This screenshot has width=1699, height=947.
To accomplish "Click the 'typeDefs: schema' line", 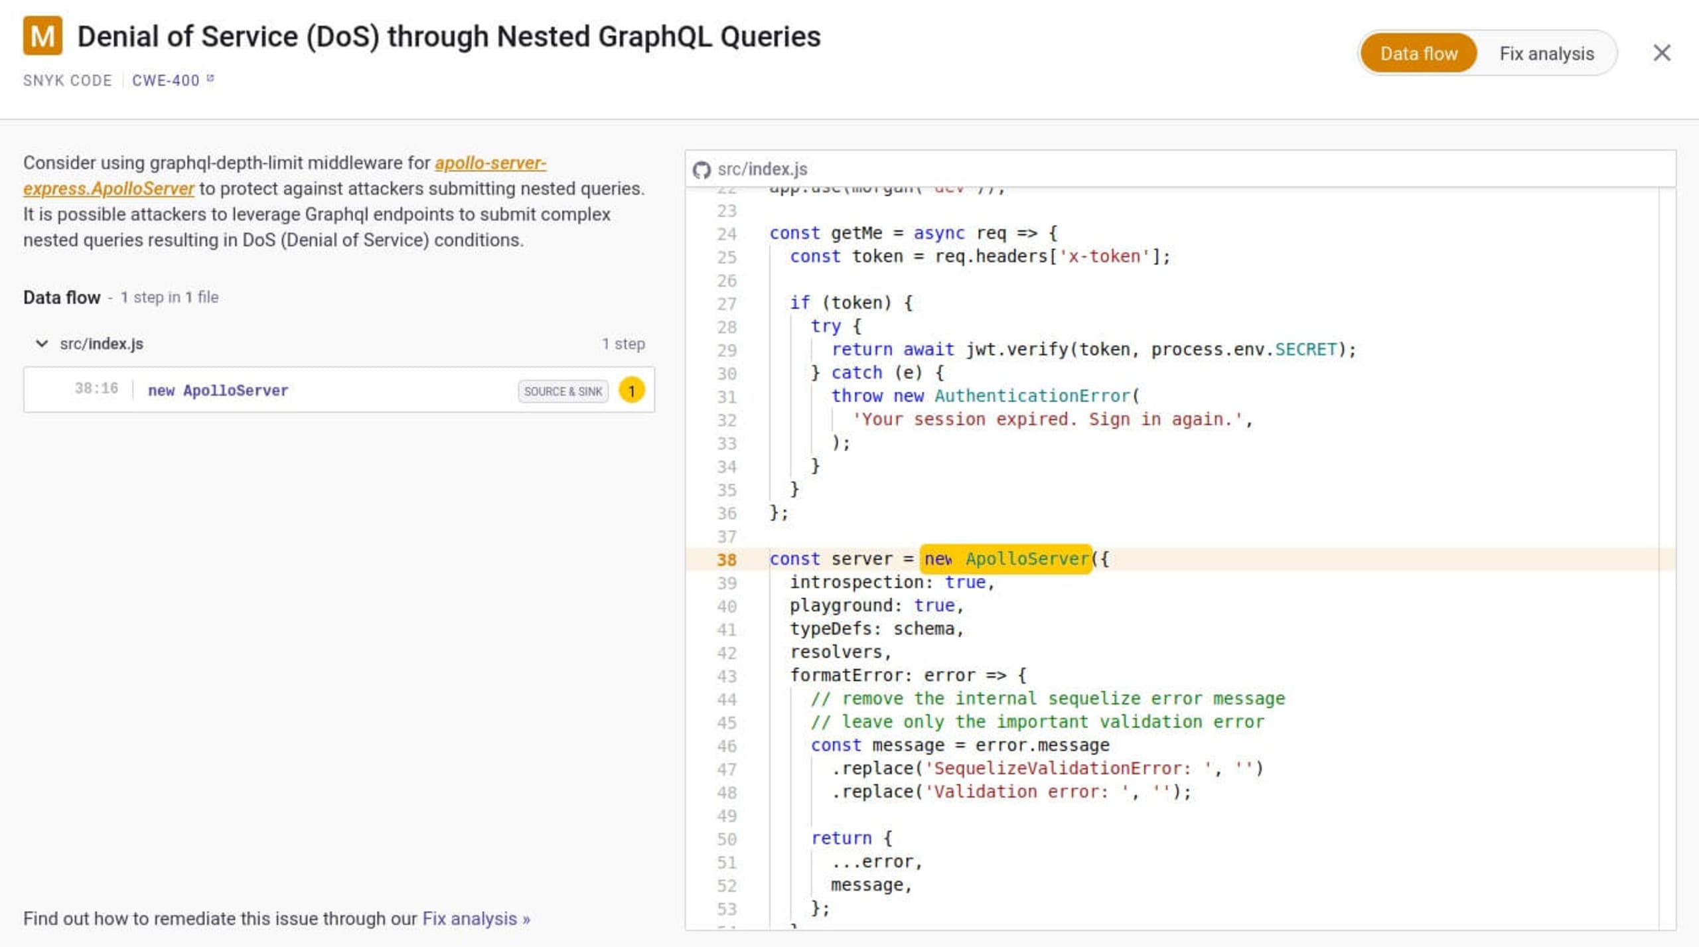I will 876,628.
